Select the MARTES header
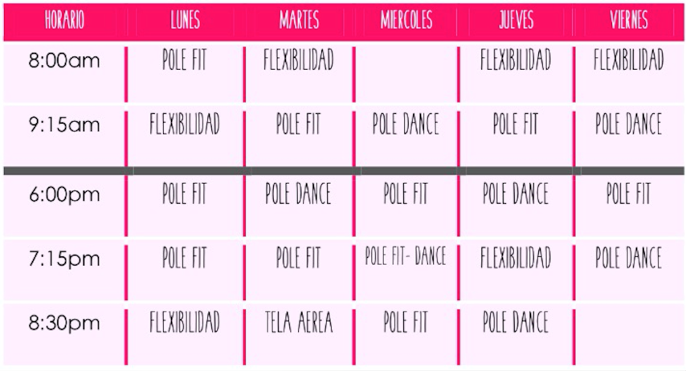This screenshot has height=371, width=686. tap(300, 20)
